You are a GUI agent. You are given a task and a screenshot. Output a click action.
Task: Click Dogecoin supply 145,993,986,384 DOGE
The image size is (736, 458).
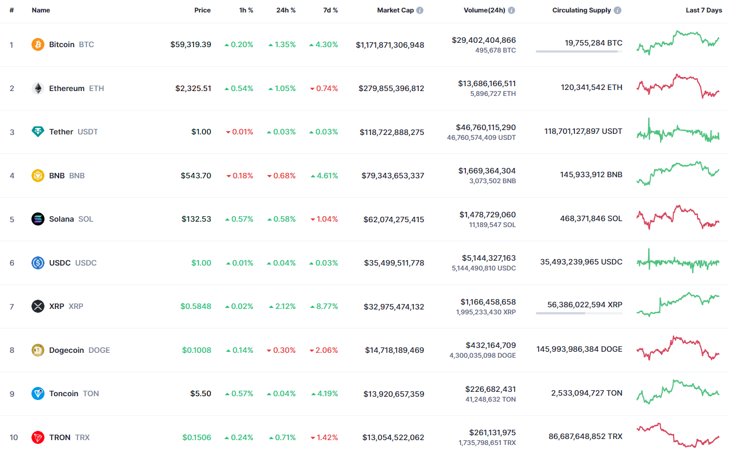[579, 349]
